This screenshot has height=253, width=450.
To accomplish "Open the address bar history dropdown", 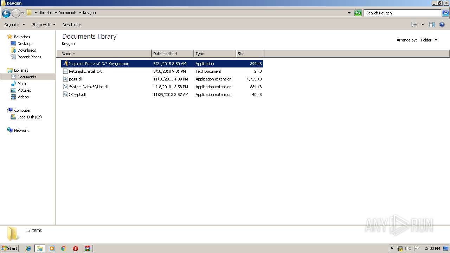I will (x=349, y=13).
